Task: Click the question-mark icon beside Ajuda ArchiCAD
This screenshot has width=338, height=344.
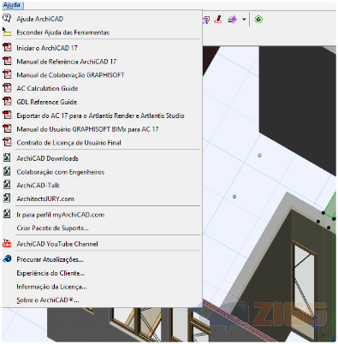Action: (x=7, y=18)
